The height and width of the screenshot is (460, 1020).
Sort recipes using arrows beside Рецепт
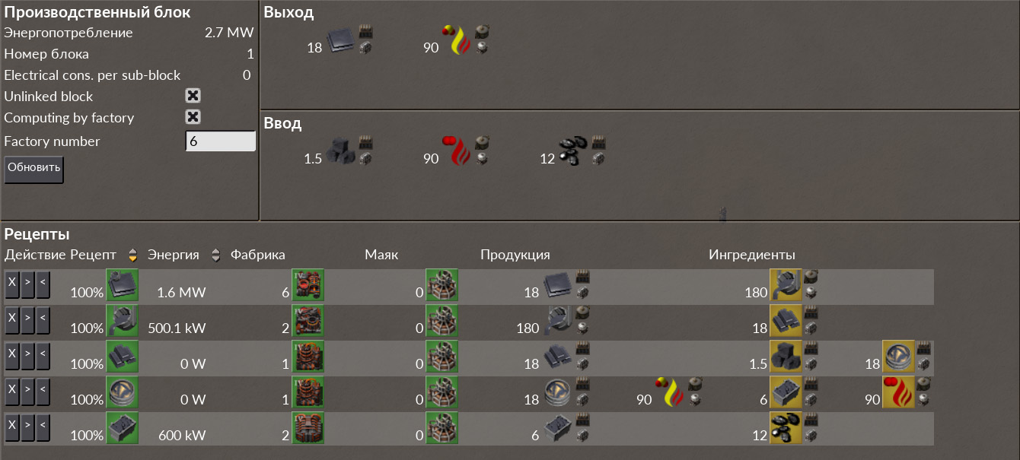[132, 255]
